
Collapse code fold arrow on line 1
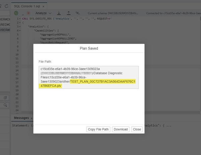(x=20, y=19)
